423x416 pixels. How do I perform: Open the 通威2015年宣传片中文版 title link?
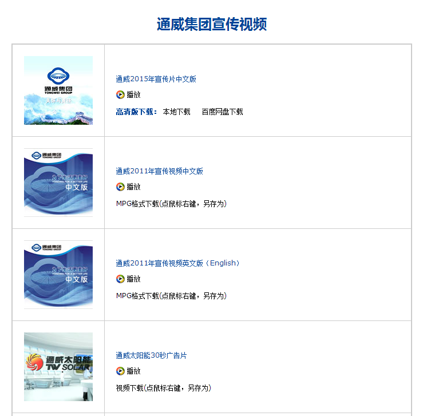click(156, 80)
